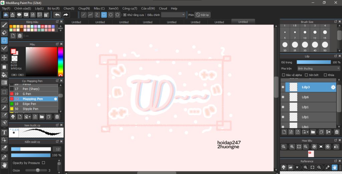This screenshot has width=342, height=174.
Task: Click the Đặt lại reset button
Action: point(202,15)
